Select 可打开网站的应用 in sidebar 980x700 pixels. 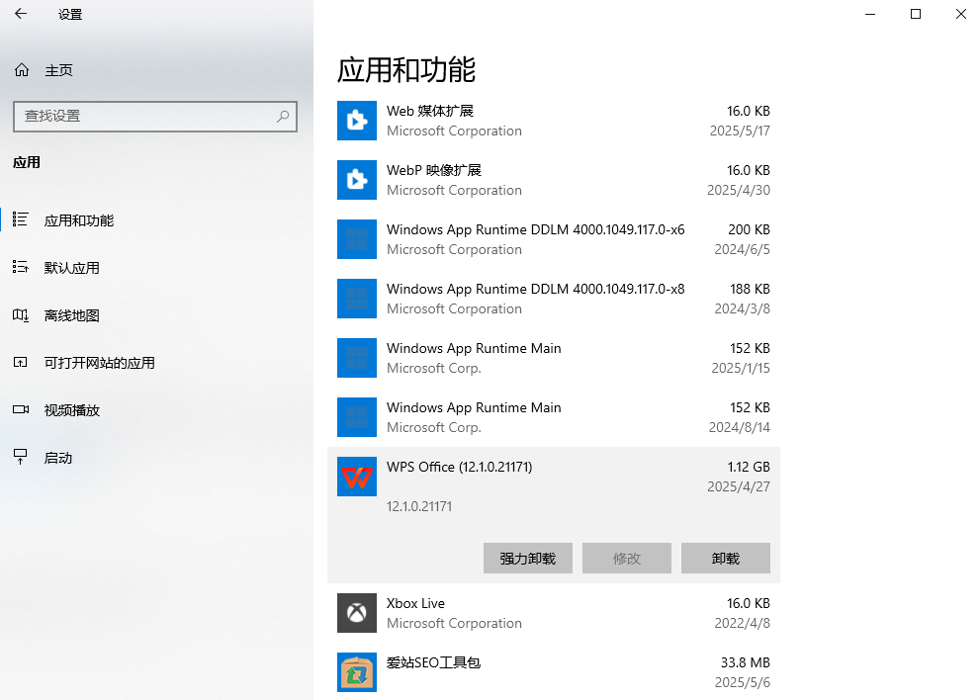(x=99, y=363)
